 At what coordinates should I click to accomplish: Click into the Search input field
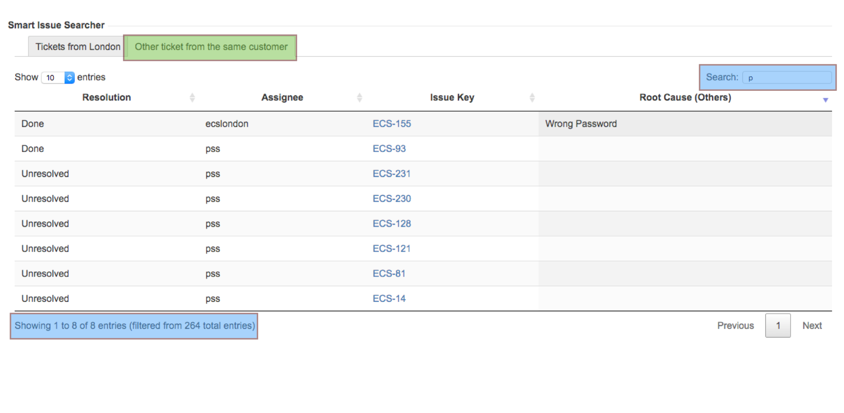786,78
